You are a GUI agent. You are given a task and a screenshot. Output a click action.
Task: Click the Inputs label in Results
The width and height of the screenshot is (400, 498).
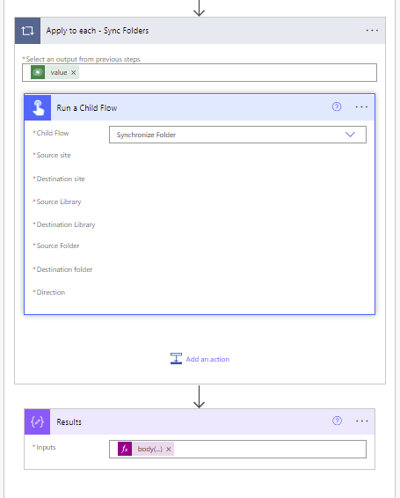(46, 447)
